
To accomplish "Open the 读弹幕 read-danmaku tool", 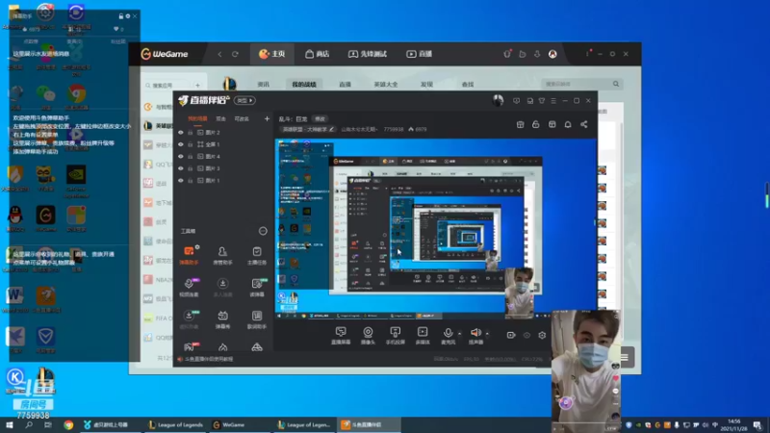I will pyautogui.click(x=257, y=287).
